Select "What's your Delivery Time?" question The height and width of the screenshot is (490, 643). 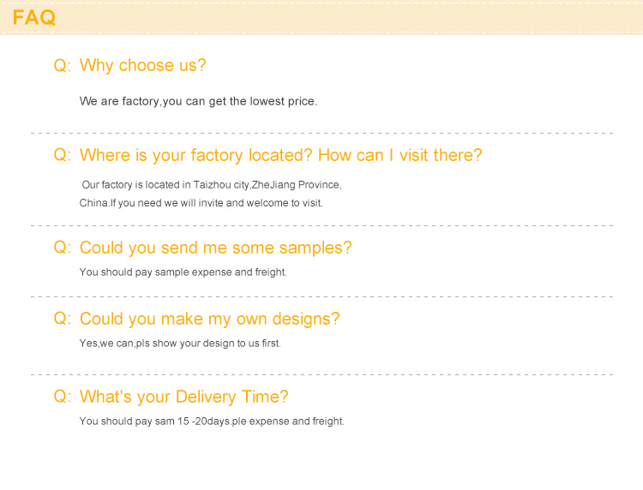(184, 397)
